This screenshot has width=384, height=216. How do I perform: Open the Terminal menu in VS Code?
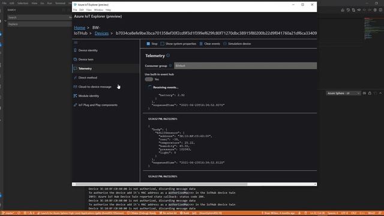pos(60,3)
